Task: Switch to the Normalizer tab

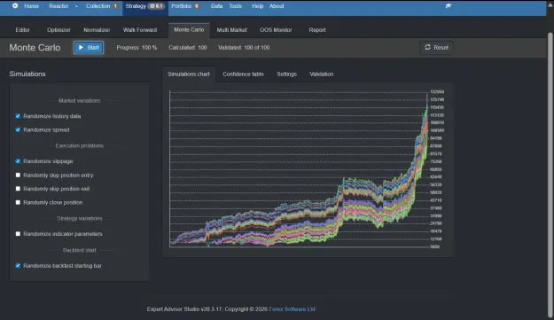Action: 97,30
